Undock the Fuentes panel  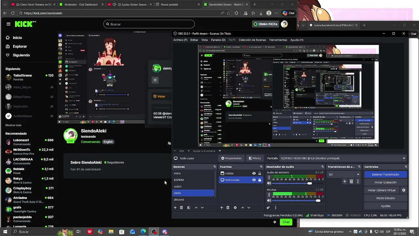261,167
